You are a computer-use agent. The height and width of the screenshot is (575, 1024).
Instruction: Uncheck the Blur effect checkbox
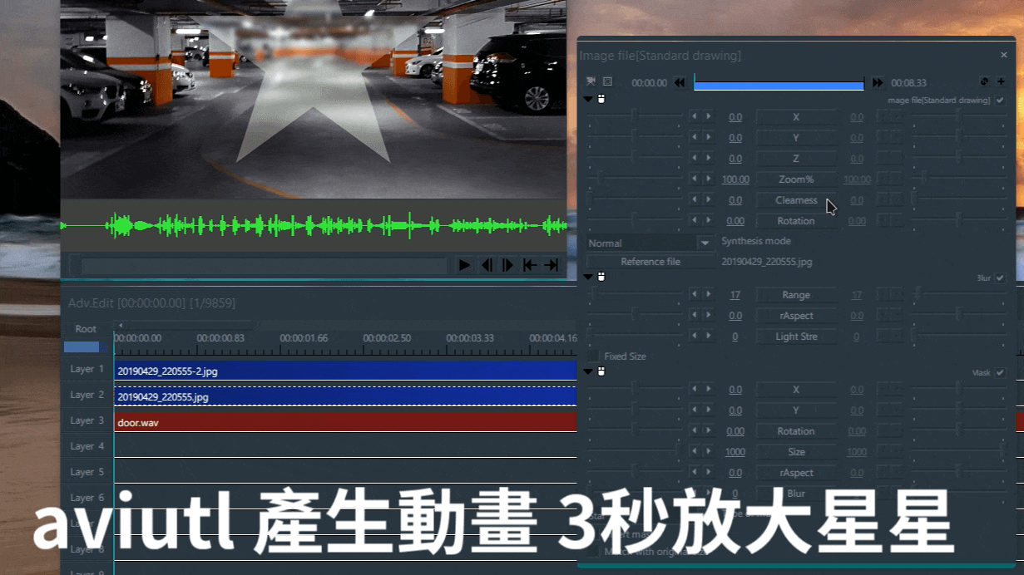tap(1001, 278)
